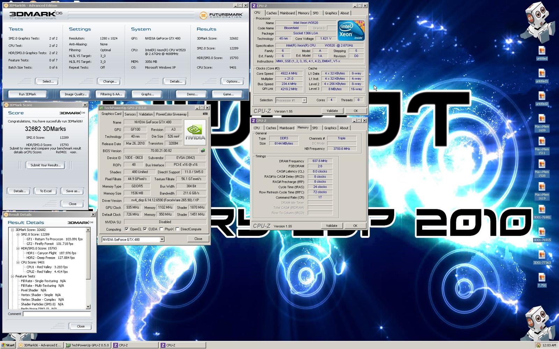Collapse the CPU Score 9401 node
Image resolution: width=559 pixels, height=349 pixels.
pyautogui.click(x=18, y=262)
